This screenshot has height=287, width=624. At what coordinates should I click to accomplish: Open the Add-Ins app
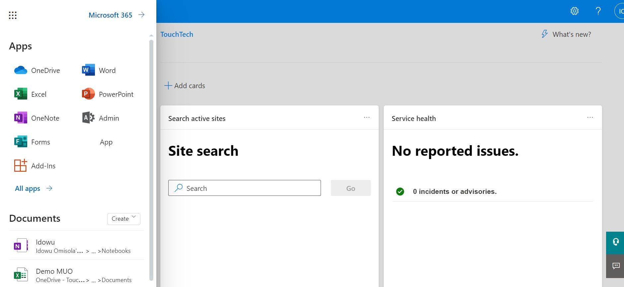[35, 166]
